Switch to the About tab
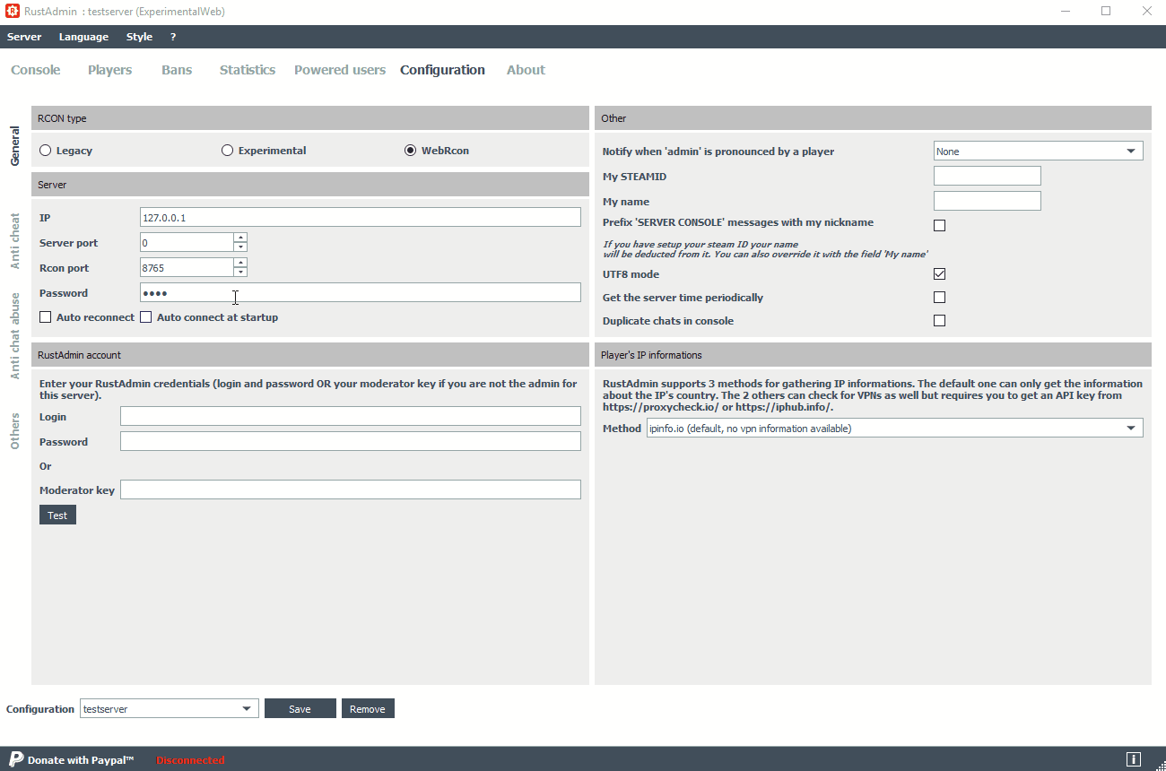This screenshot has height=771, width=1166. 526,70
